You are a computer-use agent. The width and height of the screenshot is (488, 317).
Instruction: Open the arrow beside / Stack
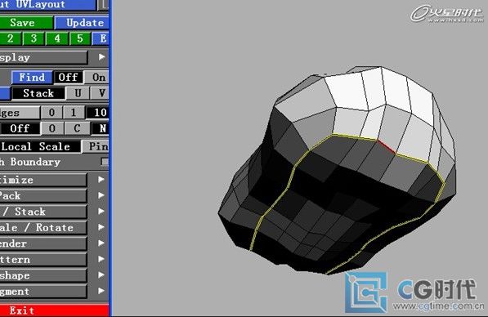pos(101,212)
